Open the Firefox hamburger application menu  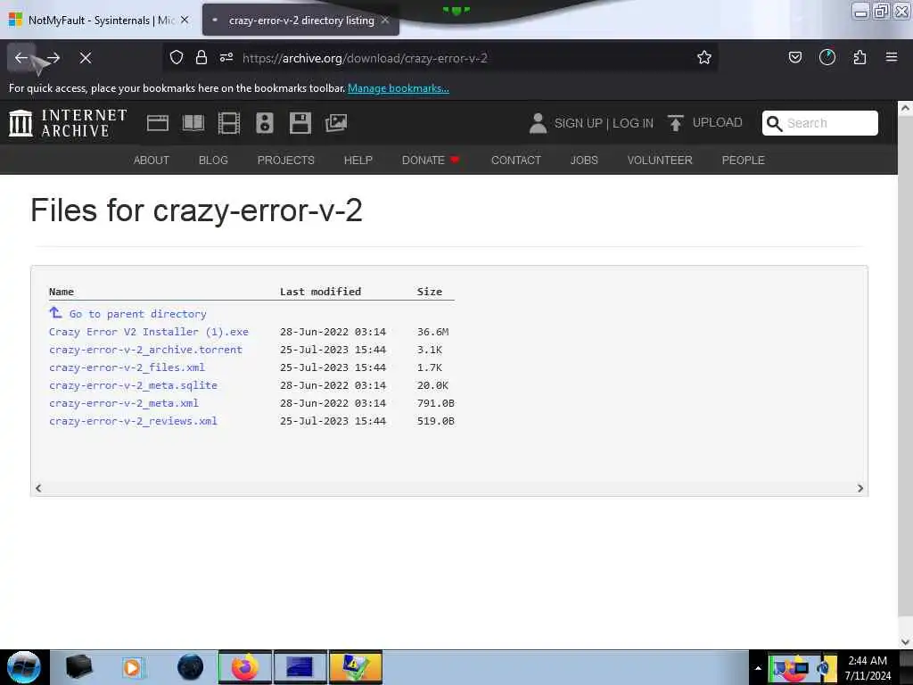[892, 57]
